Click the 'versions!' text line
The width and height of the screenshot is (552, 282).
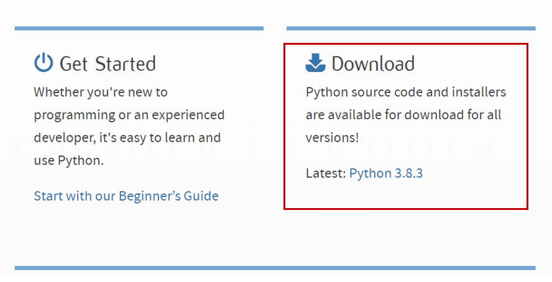[333, 138]
